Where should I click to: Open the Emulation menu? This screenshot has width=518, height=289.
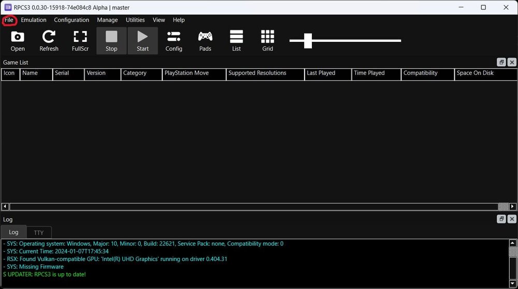point(34,20)
